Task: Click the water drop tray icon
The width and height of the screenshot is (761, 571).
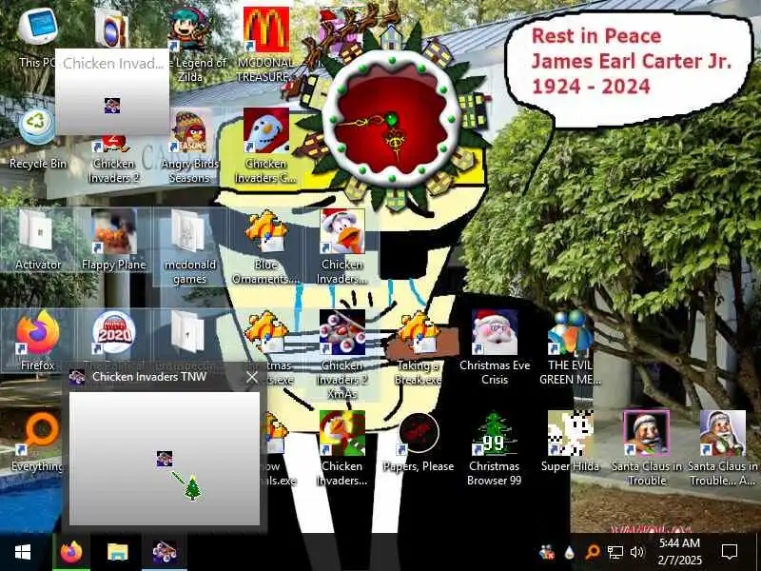Action: (570, 553)
